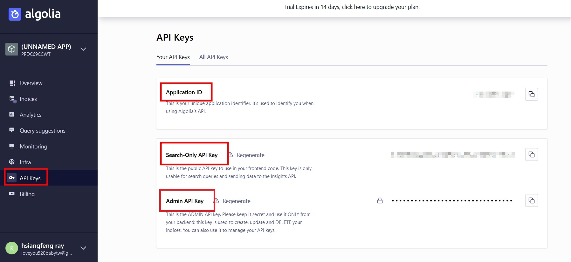Image resolution: width=571 pixels, height=262 pixels.
Task: Open the Infra globe icon
Action: pos(12,162)
